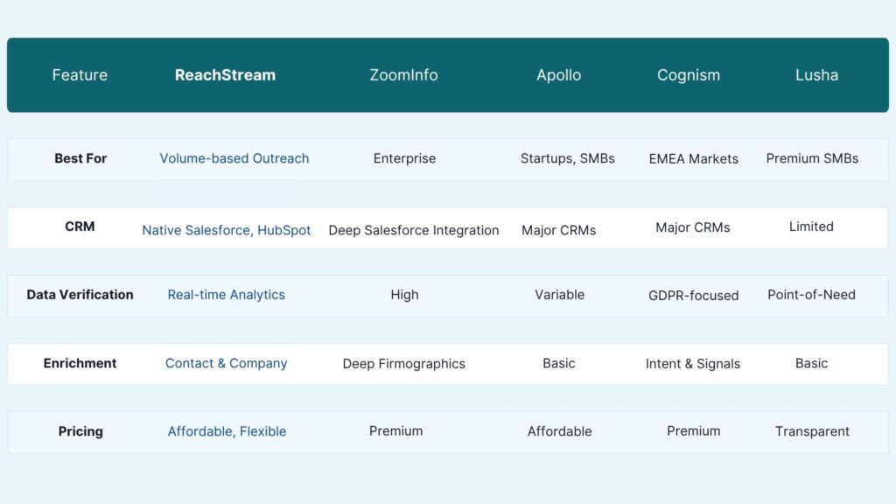Select the "Startups, SMBs" cell

pos(567,158)
